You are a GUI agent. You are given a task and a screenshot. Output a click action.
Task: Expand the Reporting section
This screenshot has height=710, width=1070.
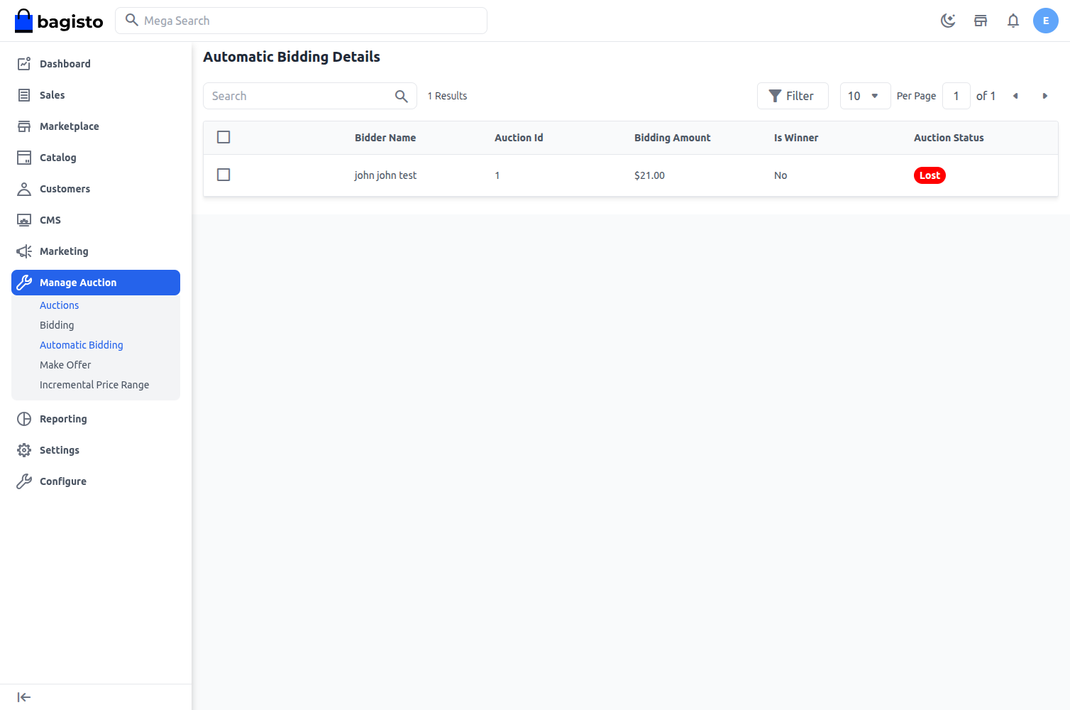click(63, 418)
